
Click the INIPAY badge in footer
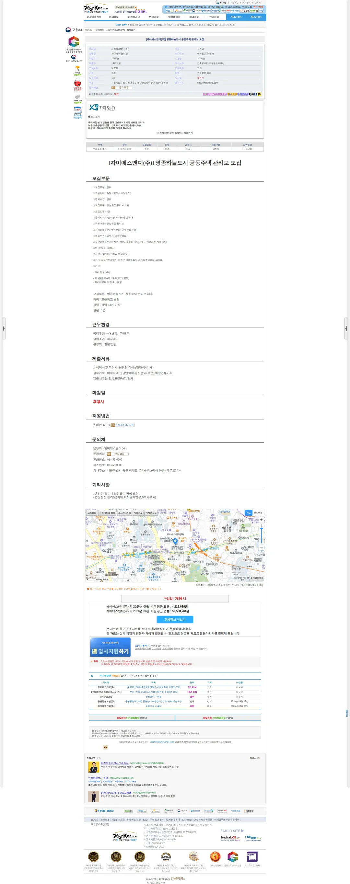[x=252, y=856]
